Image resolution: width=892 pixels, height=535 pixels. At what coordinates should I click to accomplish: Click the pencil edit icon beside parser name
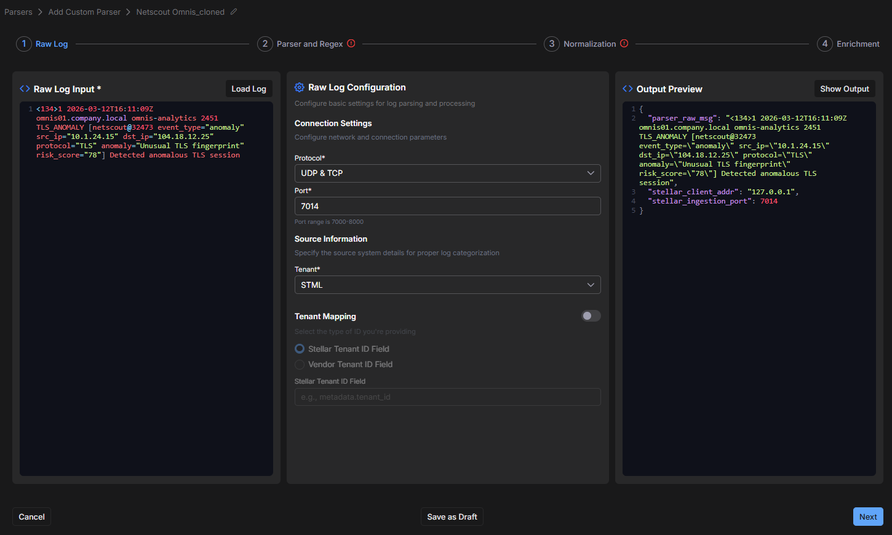[234, 12]
